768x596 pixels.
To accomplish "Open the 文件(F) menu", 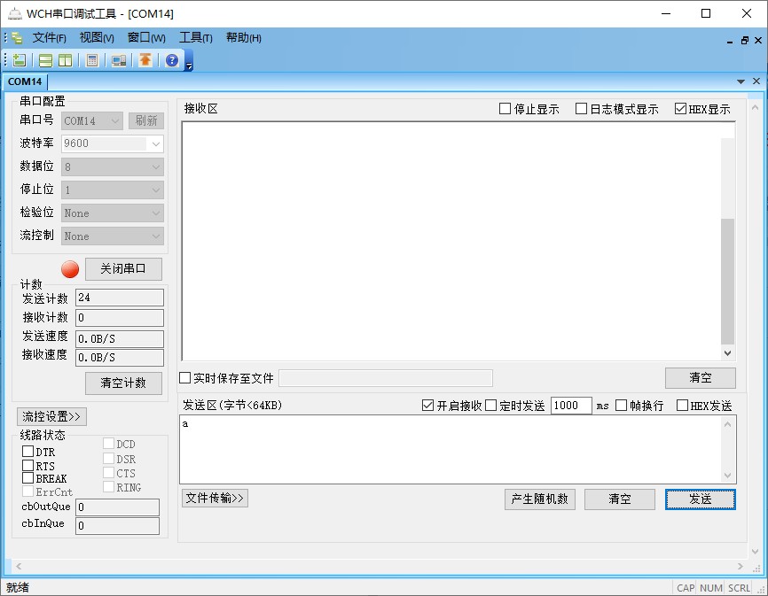I will pos(49,38).
